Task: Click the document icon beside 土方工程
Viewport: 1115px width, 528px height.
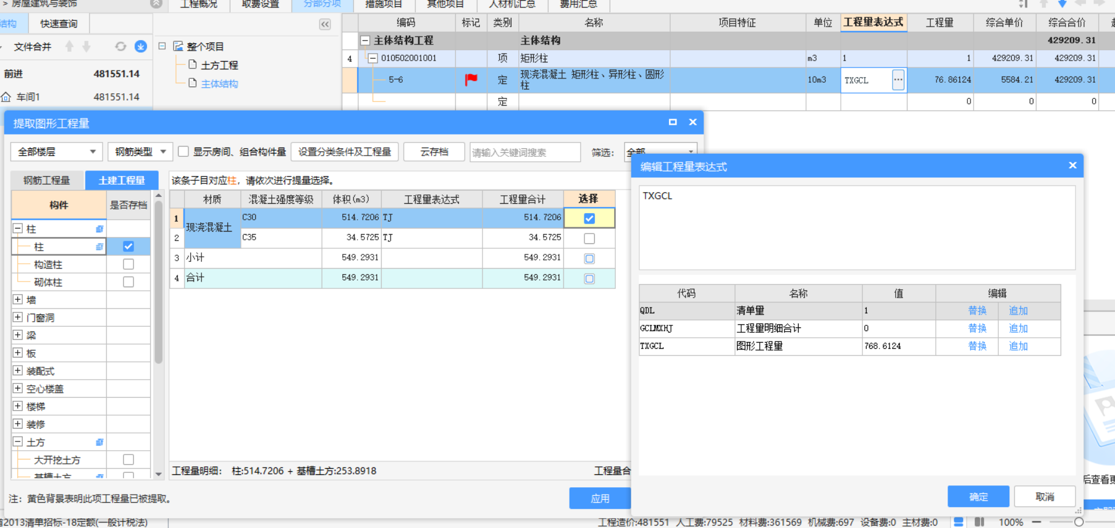Action: pyautogui.click(x=193, y=64)
